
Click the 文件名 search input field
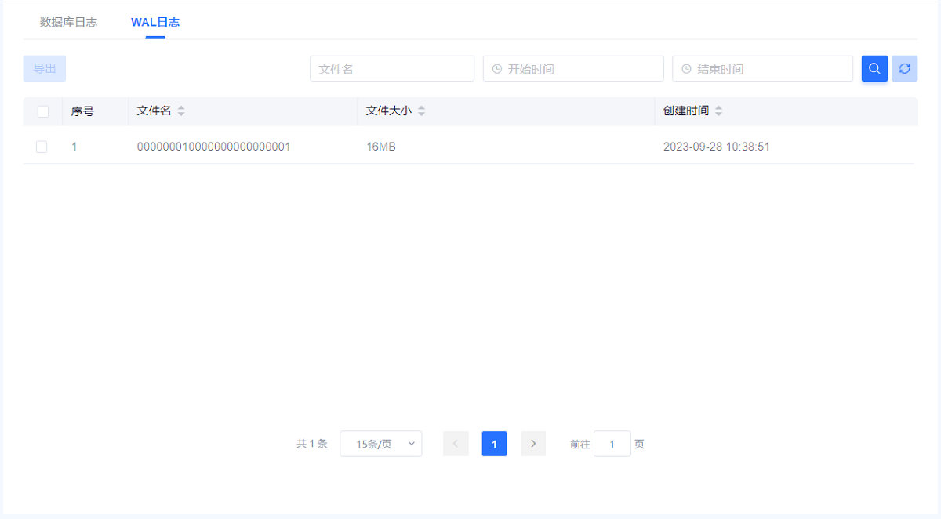pos(392,69)
